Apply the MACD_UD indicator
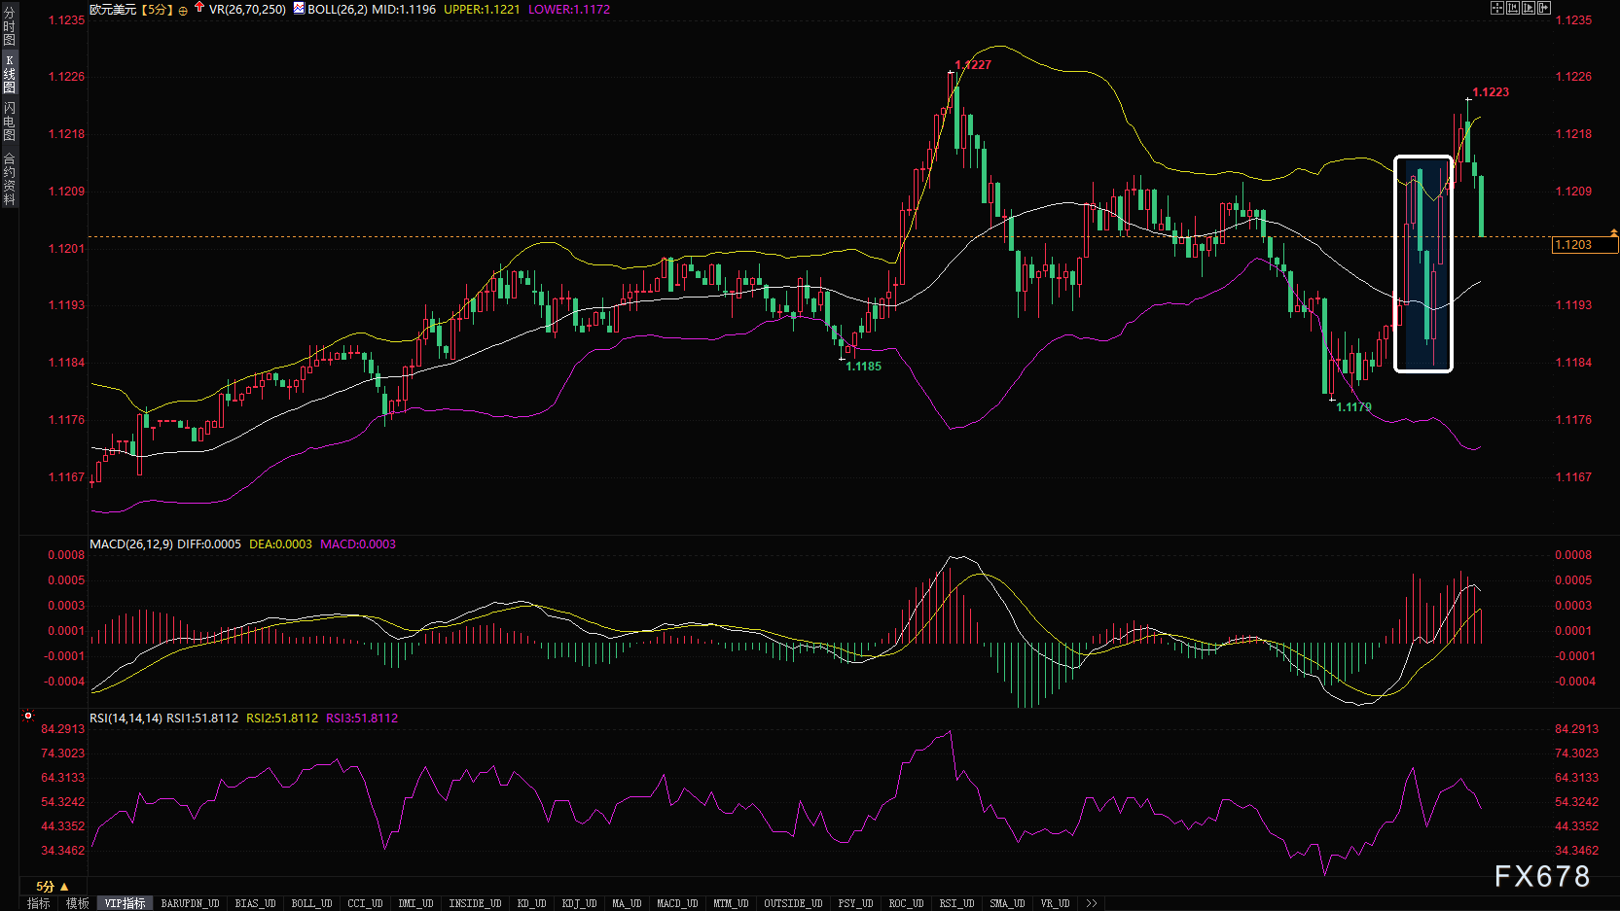This screenshot has width=1620, height=911. tap(677, 903)
